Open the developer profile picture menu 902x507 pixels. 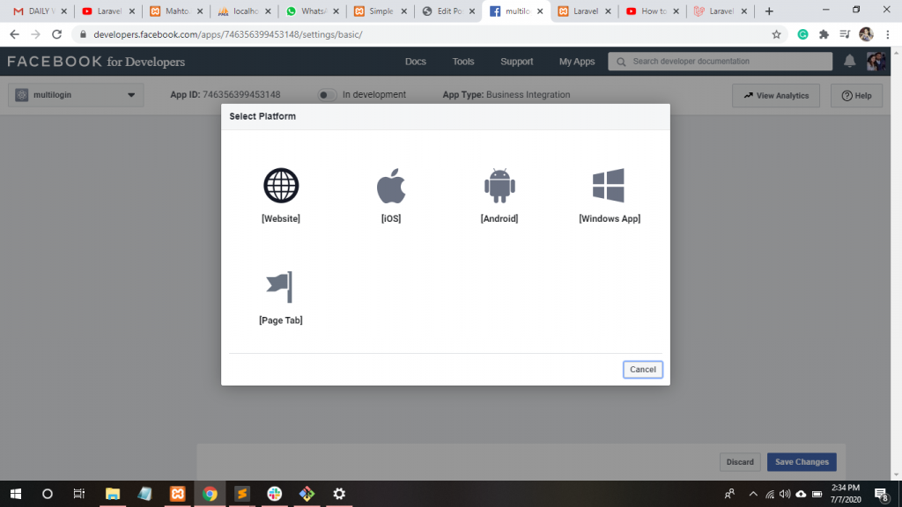(x=876, y=61)
